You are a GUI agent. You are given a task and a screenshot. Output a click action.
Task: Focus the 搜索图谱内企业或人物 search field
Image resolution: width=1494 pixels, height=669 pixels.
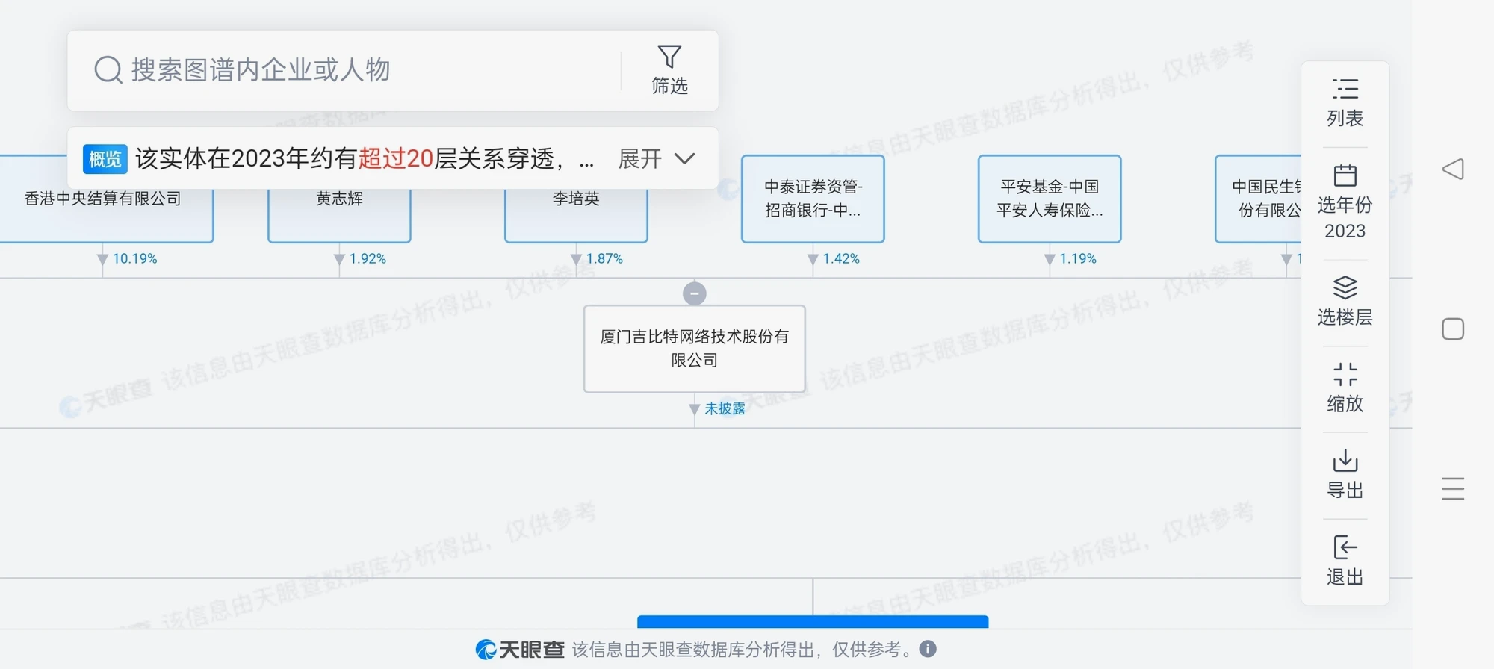click(x=344, y=70)
